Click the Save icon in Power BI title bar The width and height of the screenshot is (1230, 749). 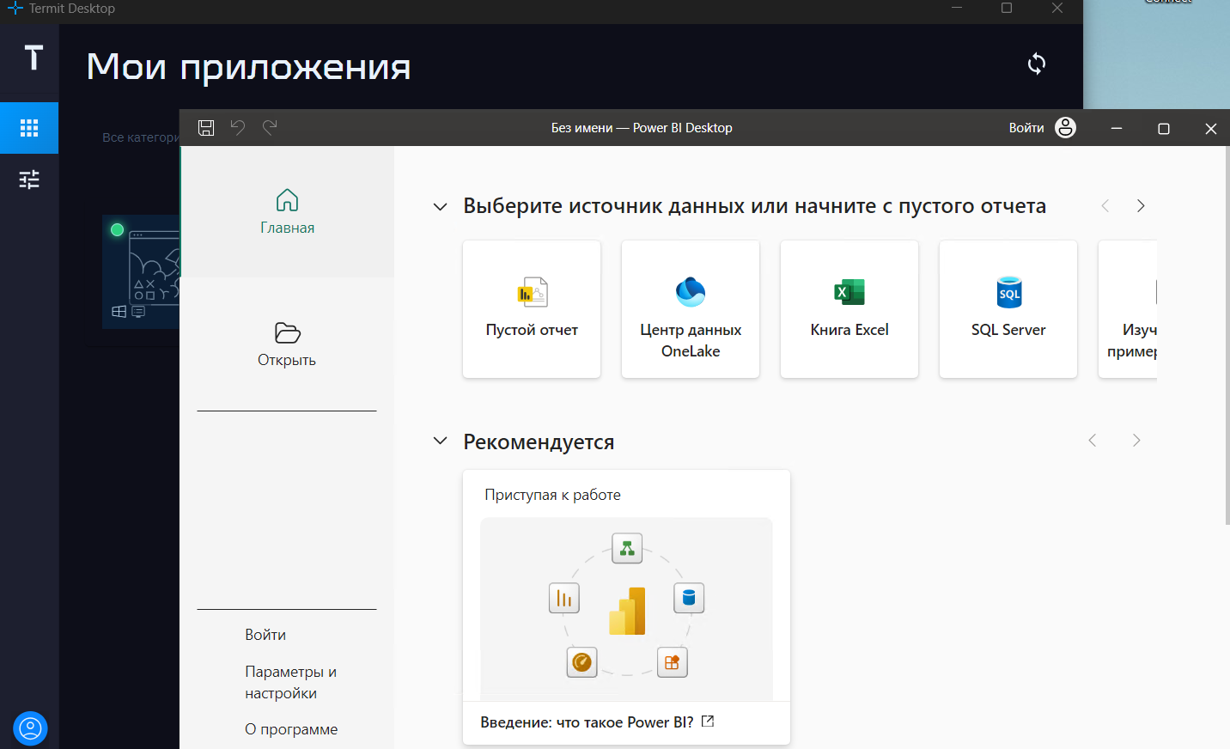pos(206,128)
